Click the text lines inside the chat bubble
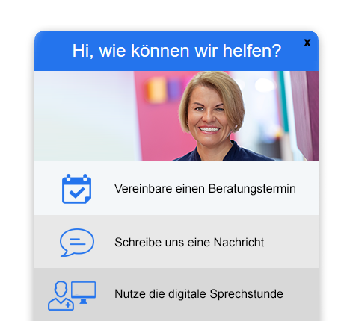 tap(77, 242)
